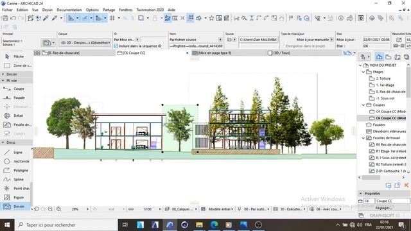The height and width of the screenshot is (231, 411).
Task: Select the syringe inject parameters tool
Action: [x=55, y=18]
